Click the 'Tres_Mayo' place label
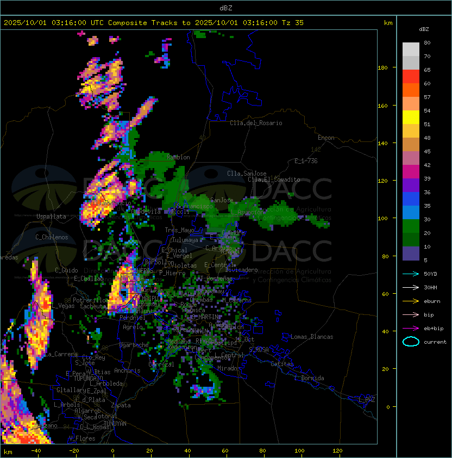This screenshot has height=458, width=452. (x=179, y=230)
